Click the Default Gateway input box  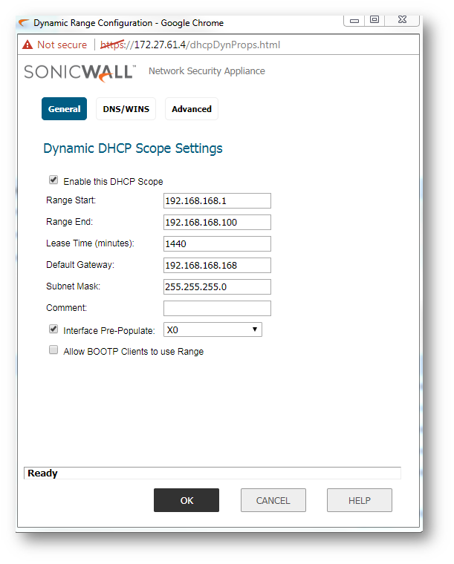click(217, 266)
